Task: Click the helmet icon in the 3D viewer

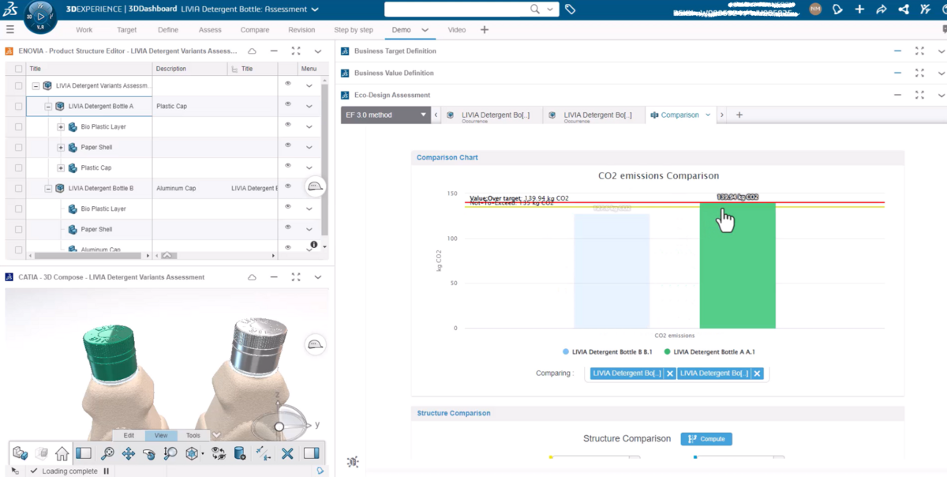Action: (x=316, y=344)
